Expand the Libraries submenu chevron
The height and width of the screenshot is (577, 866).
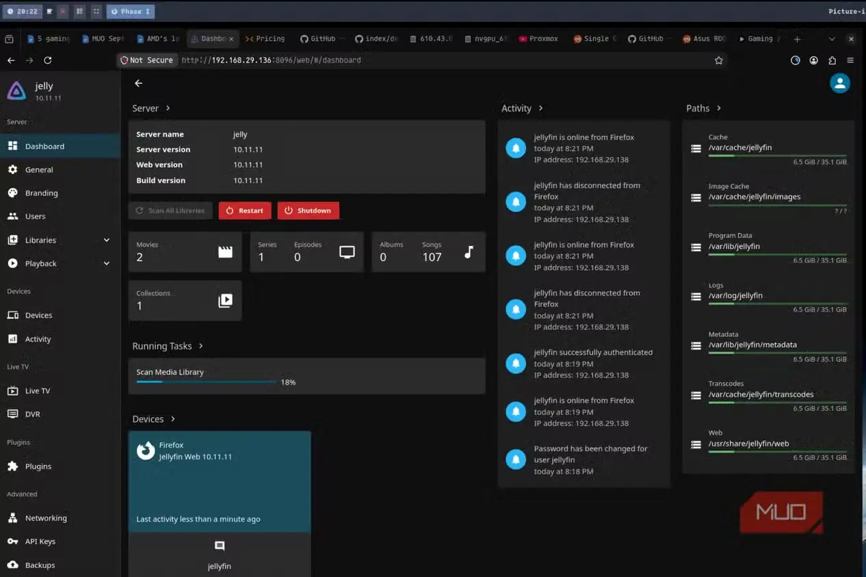coord(106,240)
